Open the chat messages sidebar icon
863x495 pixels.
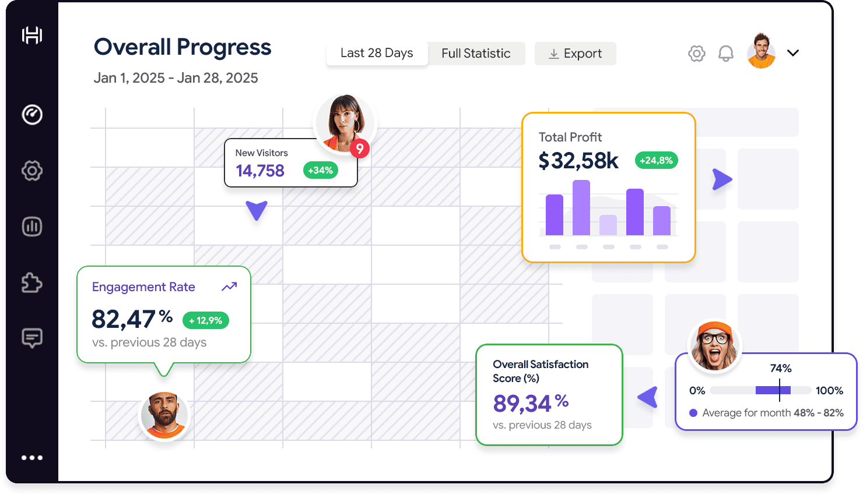click(x=32, y=338)
